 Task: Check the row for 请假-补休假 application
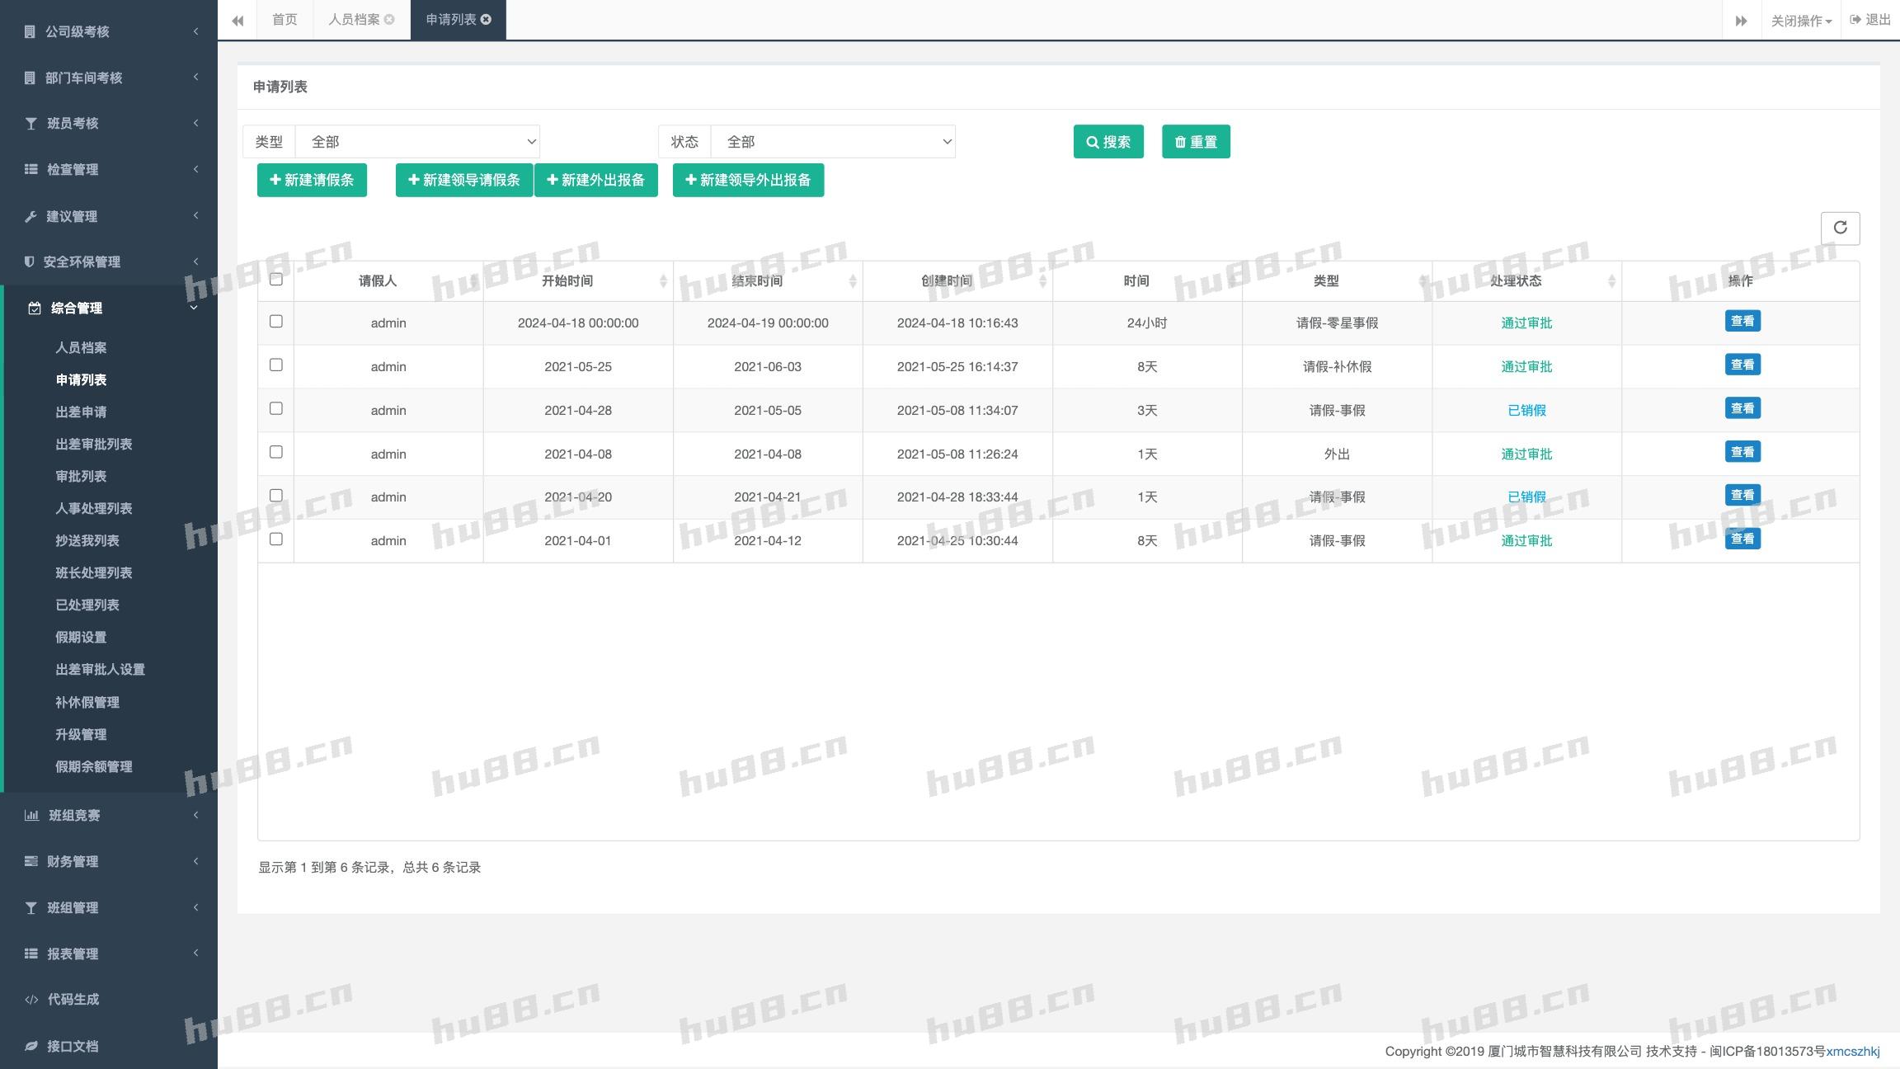click(x=276, y=365)
